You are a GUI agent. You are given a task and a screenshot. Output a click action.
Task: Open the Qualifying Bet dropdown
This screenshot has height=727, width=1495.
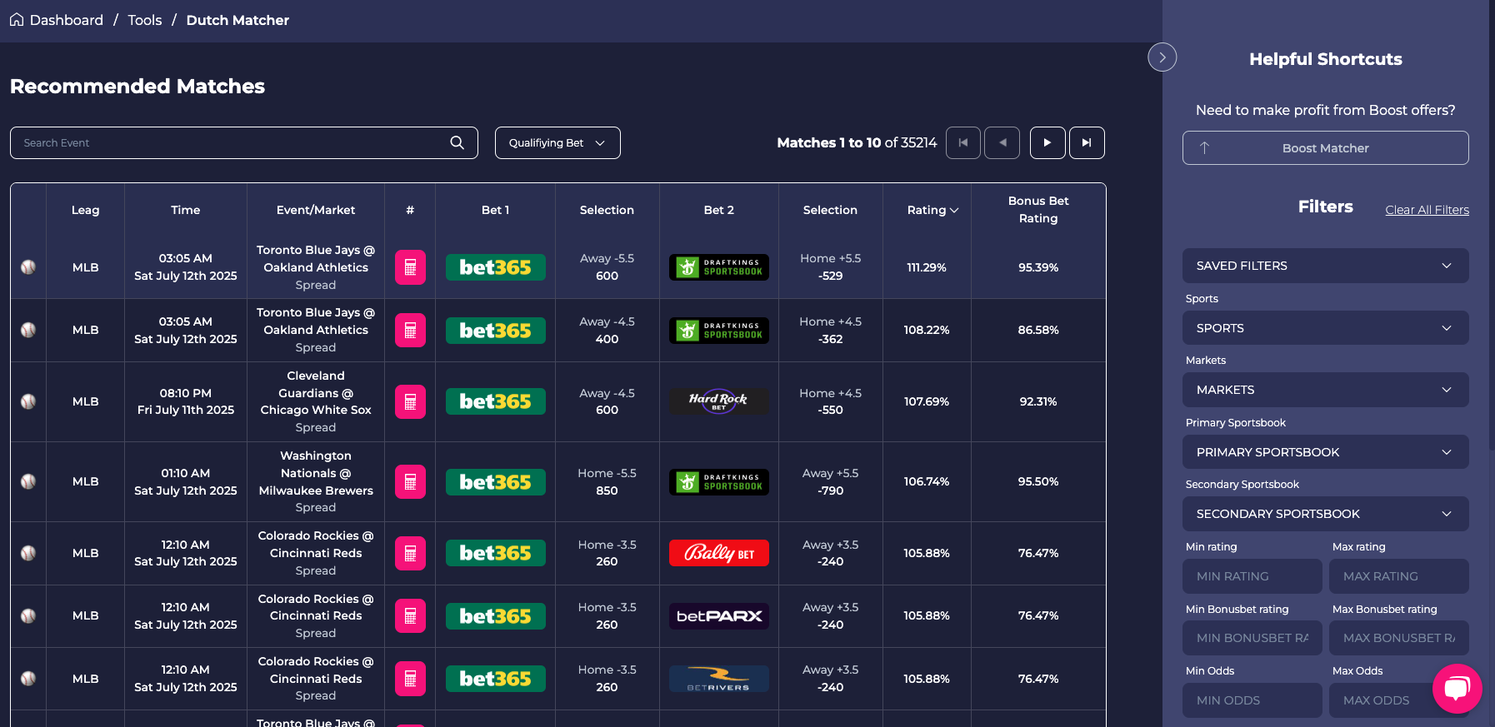557,142
